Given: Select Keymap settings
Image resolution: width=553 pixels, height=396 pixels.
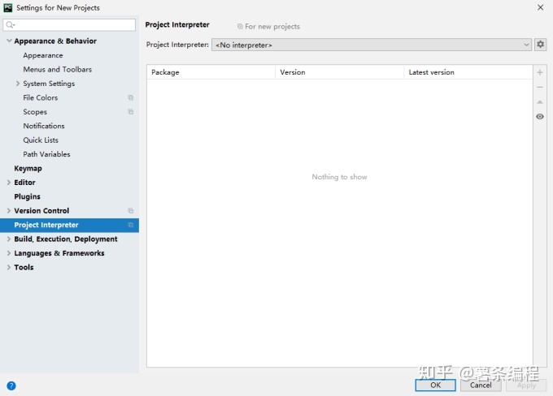Looking at the screenshot, I should 28,168.
